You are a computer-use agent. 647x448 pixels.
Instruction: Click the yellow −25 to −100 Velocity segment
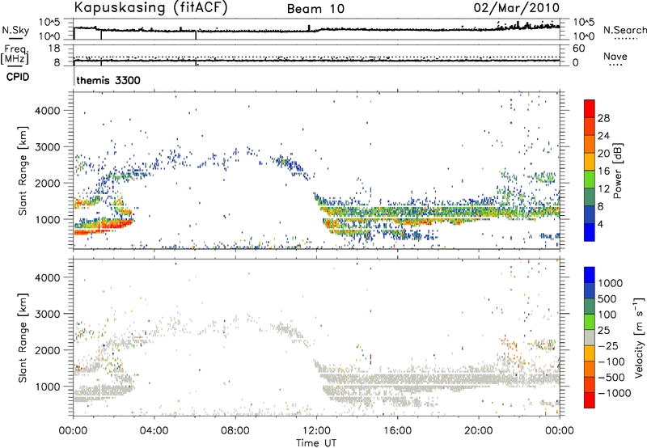(590, 353)
